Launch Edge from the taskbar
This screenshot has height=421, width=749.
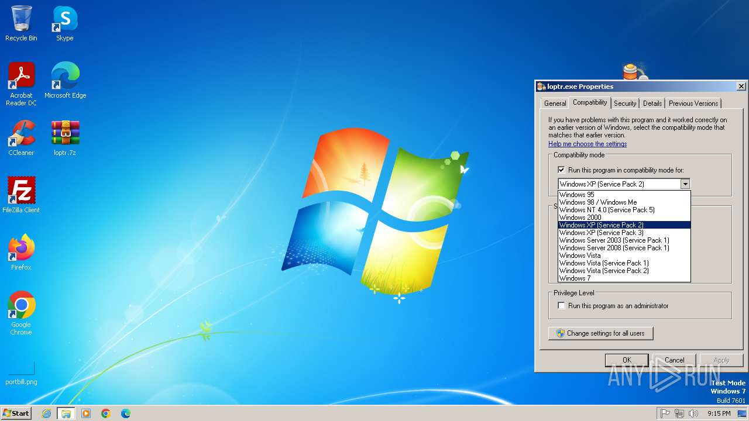click(126, 413)
